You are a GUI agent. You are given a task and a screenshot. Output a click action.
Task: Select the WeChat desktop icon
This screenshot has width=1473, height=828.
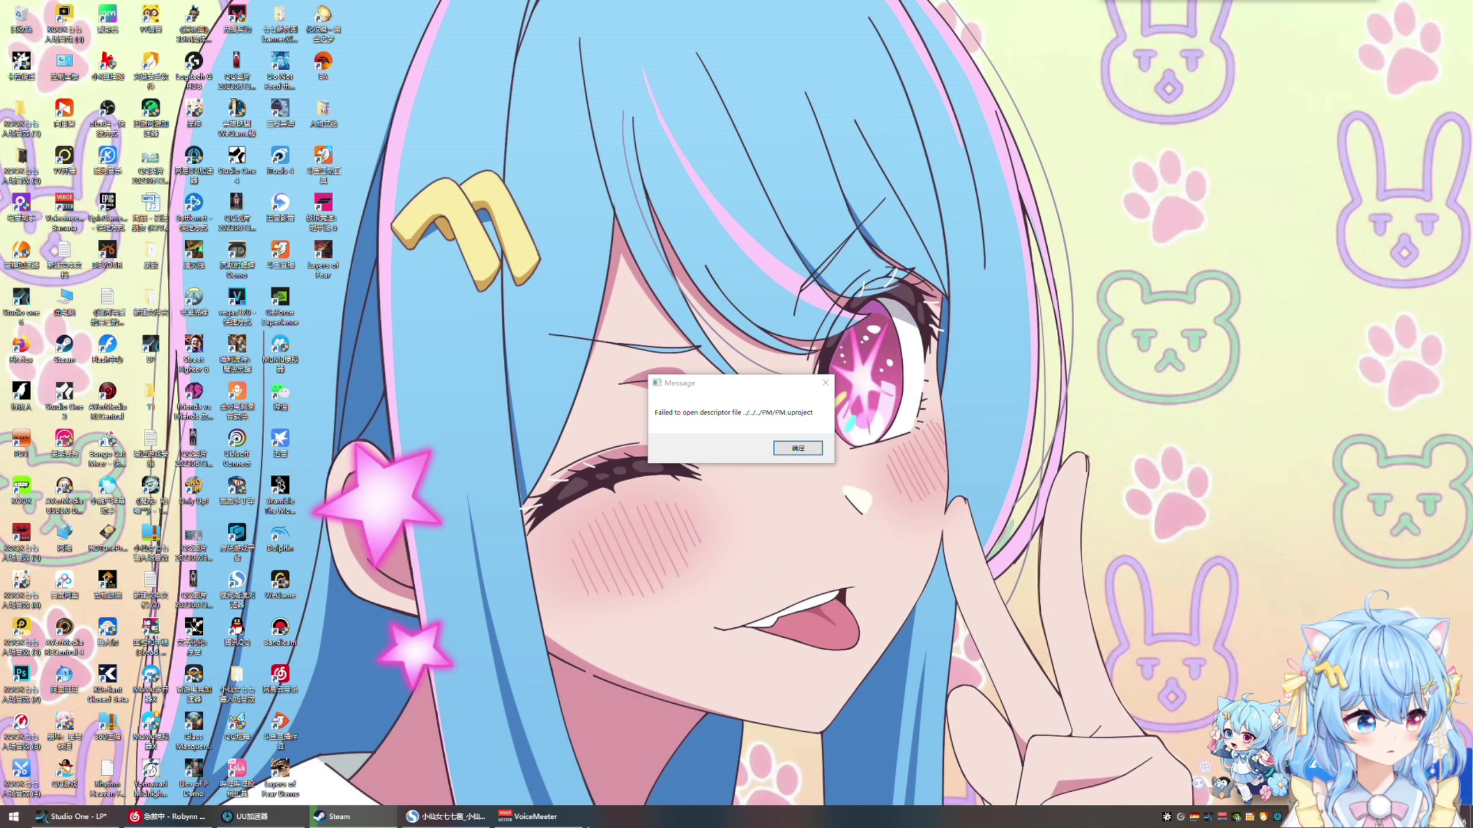(280, 396)
